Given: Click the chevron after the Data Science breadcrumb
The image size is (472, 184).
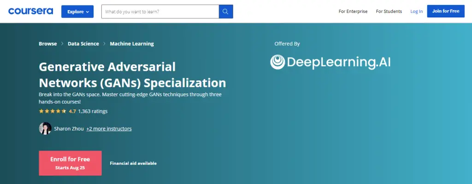Looking at the screenshot, I should coord(104,44).
